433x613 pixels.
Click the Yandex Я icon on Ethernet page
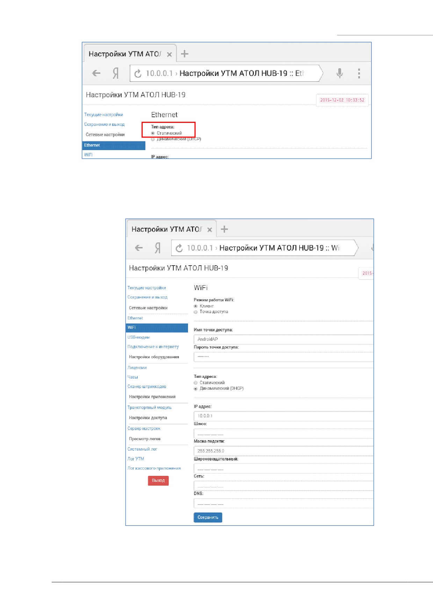(116, 73)
